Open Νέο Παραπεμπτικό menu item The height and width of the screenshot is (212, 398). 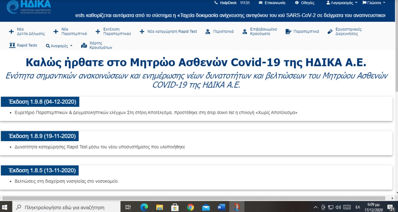[x=70, y=31]
